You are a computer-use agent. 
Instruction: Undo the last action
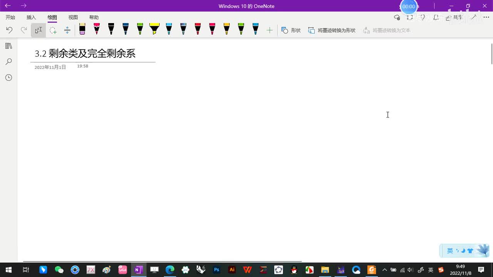[9, 30]
